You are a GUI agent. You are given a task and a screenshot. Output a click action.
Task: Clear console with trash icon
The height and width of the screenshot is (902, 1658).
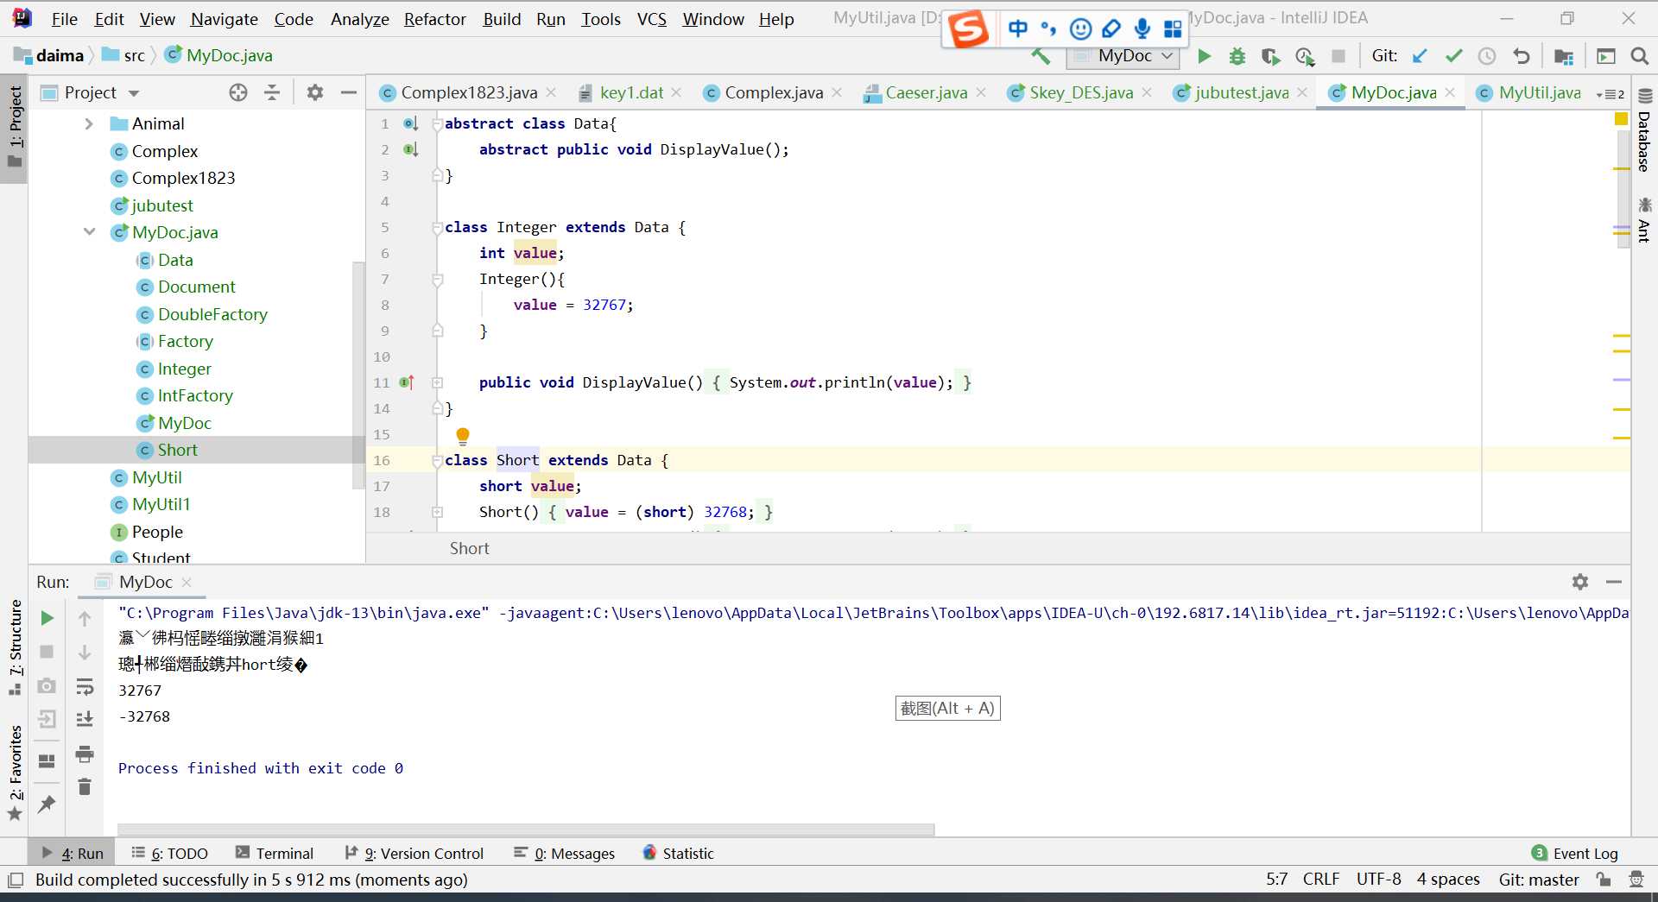click(85, 786)
